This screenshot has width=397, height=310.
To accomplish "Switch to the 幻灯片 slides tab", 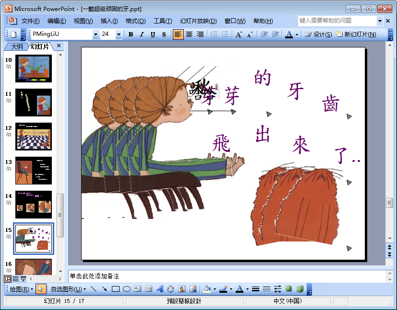I will click(40, 46).
